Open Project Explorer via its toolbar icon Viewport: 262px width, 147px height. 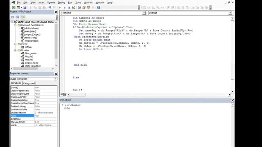click(x=79, y=7)
